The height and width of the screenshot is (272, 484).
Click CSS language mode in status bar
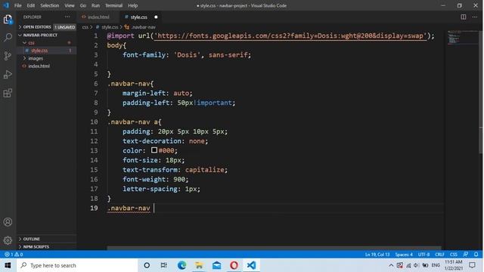(454, 255)
